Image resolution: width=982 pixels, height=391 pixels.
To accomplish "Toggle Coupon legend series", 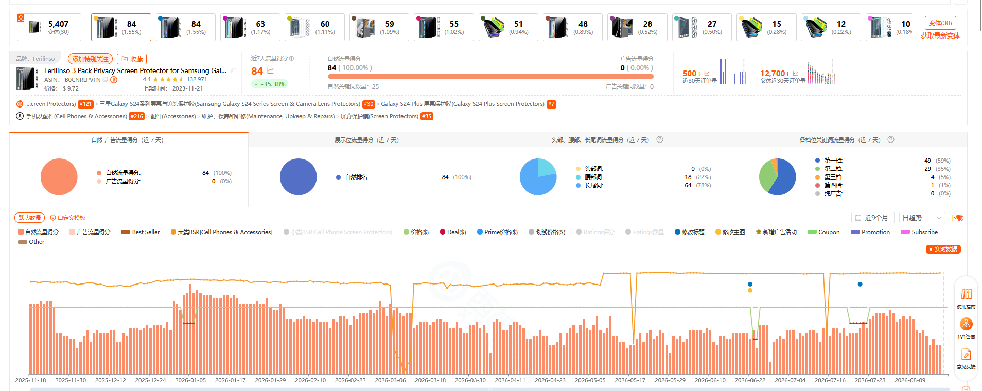I will (823, 232).
